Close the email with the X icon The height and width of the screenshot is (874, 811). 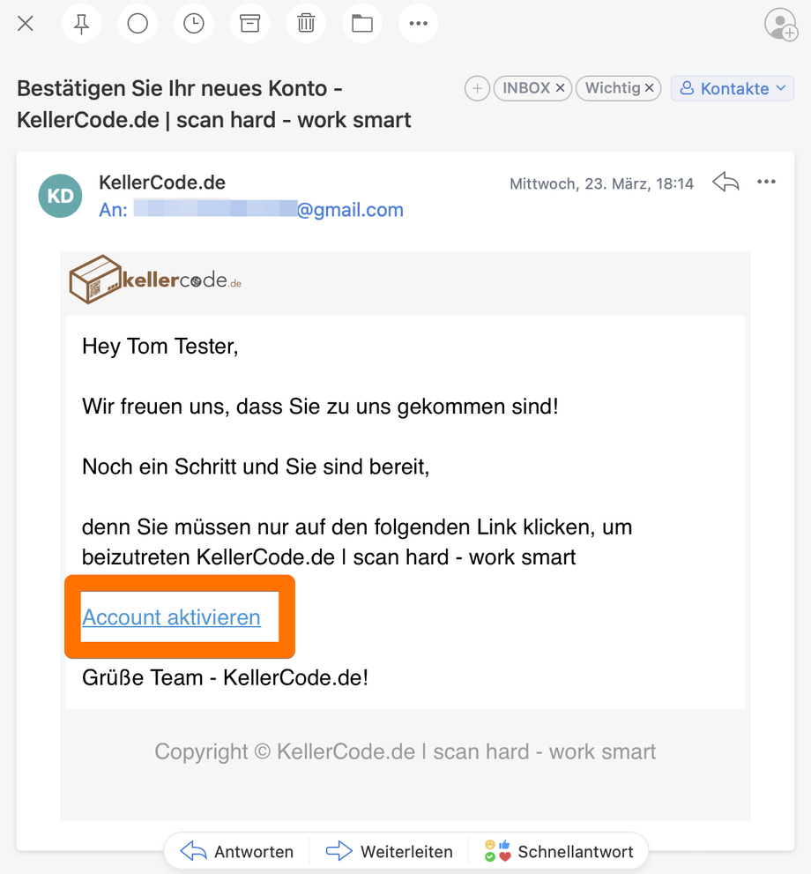click(x=26, y=24)
